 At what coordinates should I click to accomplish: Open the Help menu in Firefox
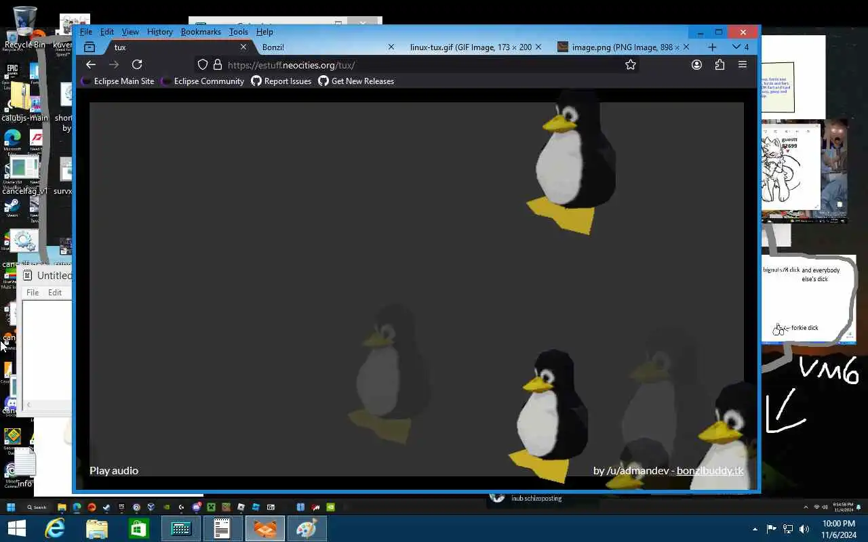click(264, 32)
